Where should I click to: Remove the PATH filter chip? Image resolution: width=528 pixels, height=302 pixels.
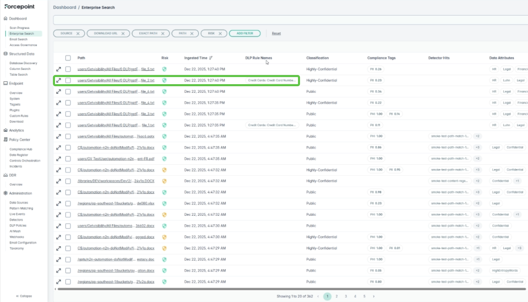(x=192, y=33)
